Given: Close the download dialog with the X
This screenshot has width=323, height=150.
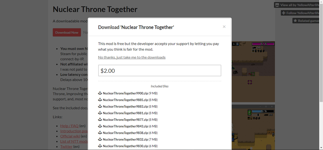Looking at the screenshot, I should (224, 27).
